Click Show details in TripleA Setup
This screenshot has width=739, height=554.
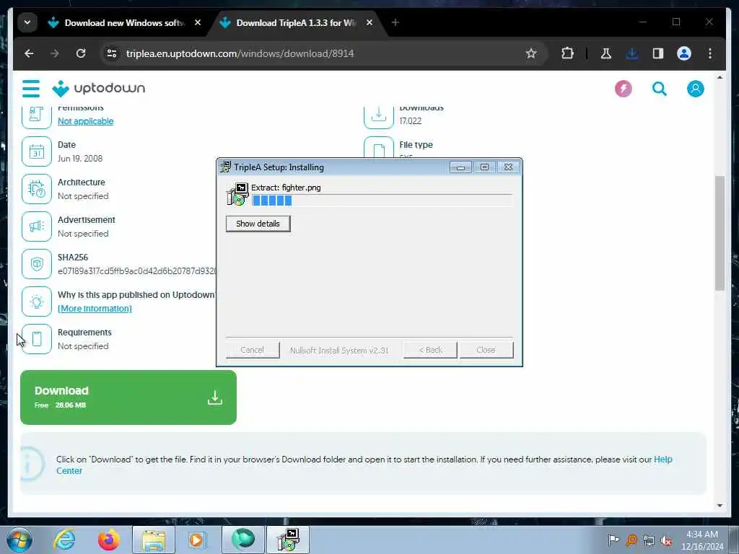point(258,224)
